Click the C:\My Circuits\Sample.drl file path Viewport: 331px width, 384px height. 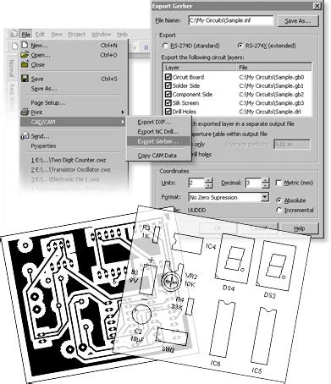(270, 112)
